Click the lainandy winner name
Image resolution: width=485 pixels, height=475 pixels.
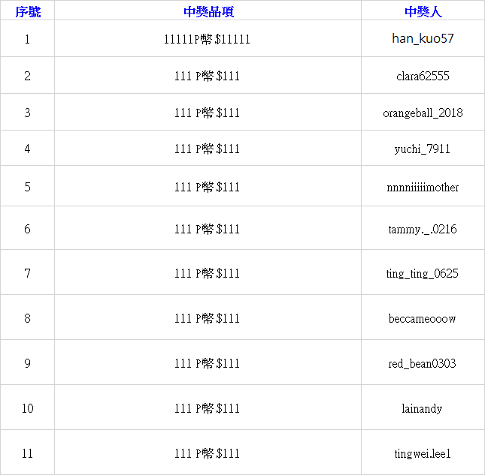(423, 408)
